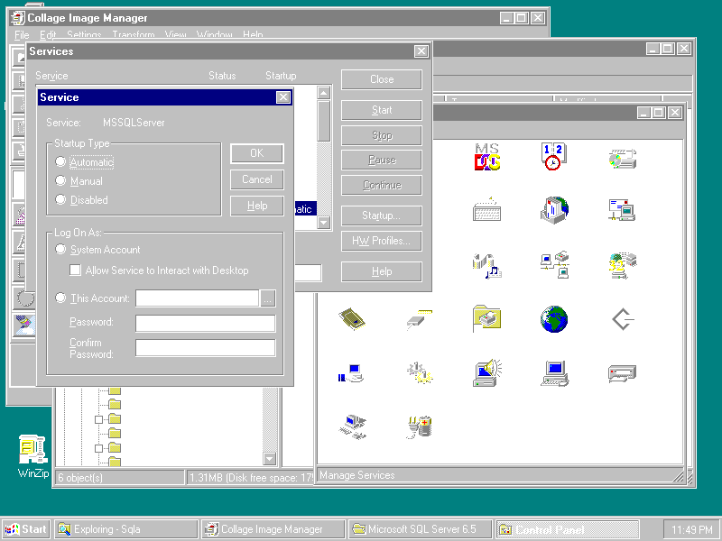The width and height of the screenshot is (722, 541).
Task: Switch to Microsoft SQL Server 6.5 taskbar button
Action: click(421, 529)
